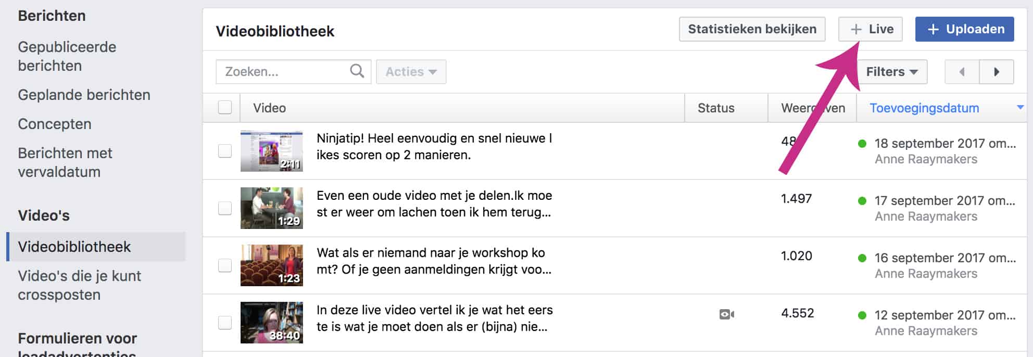This screenshot has width=1033, height=357.
Task: Sort by Toevoegingsdatum column arrow
Action: pyautogui.click(x=1020, y=107)
